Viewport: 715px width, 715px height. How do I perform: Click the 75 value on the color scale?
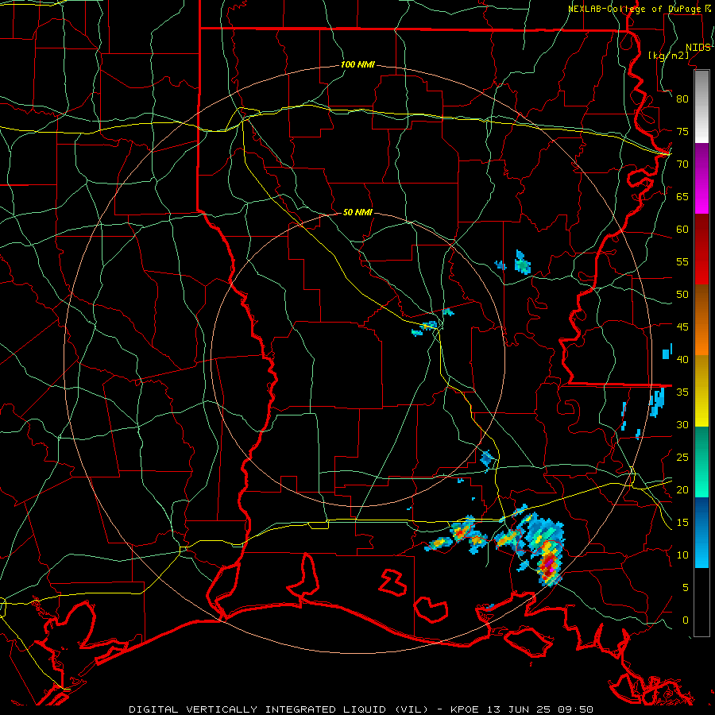(x=682, y=131)
